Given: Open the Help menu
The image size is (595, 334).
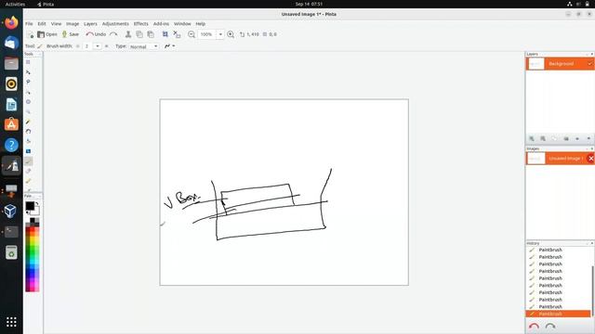Looking at the screenshot, I should point(201,24).
